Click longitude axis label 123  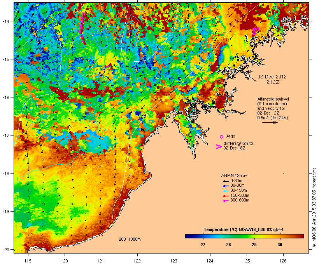coord(174,261)
